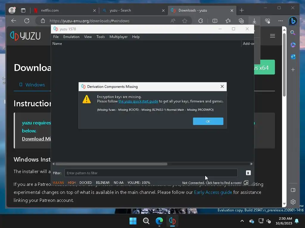Open the Emulation menu in yuzu
This screenshot has height=228, width=305.
click(x=71, y=37)
